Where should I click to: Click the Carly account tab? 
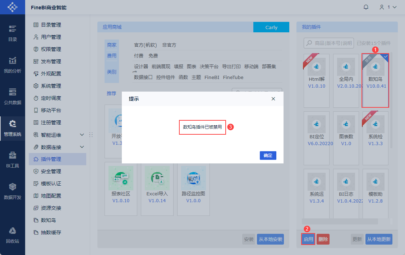(271, 27)
